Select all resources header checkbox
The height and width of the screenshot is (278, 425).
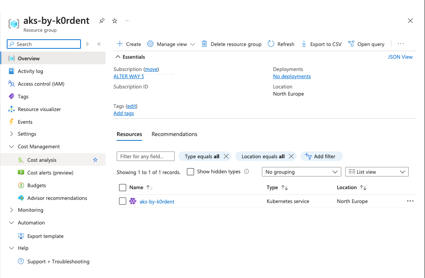tap(123, 188)
